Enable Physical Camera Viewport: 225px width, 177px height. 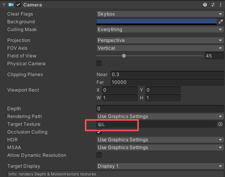click(99, 63)
